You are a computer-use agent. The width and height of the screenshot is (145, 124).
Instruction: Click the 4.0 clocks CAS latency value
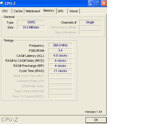coord(60,55)
